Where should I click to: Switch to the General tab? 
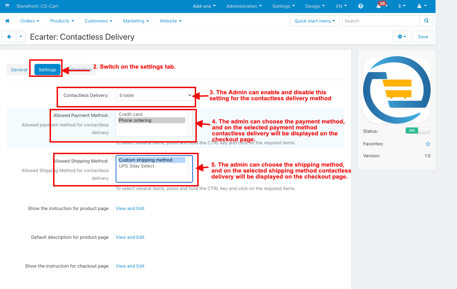(19, 70)
